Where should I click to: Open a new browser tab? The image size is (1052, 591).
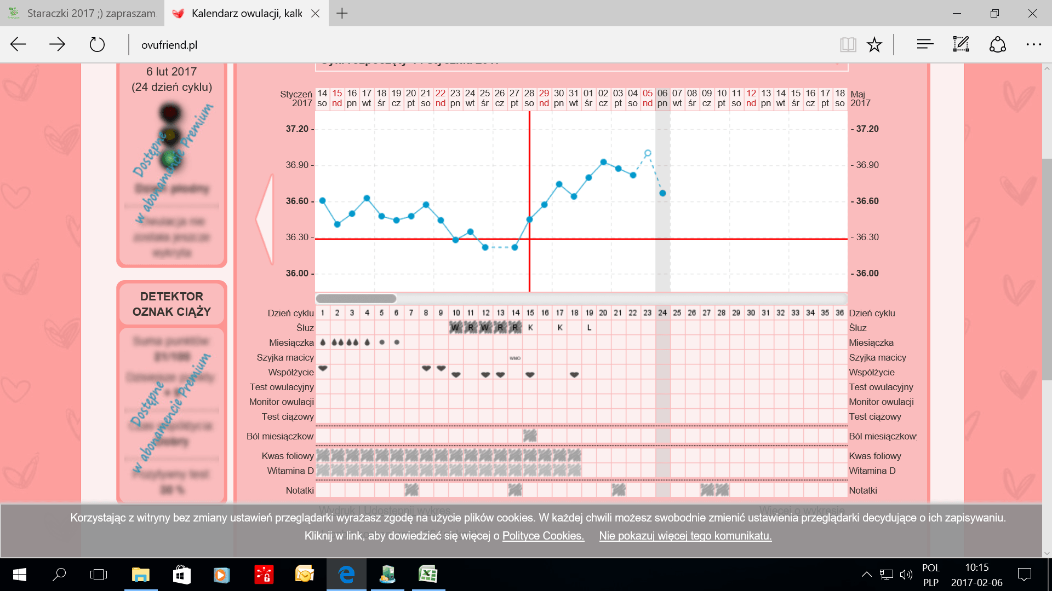[x=342, y=13]
